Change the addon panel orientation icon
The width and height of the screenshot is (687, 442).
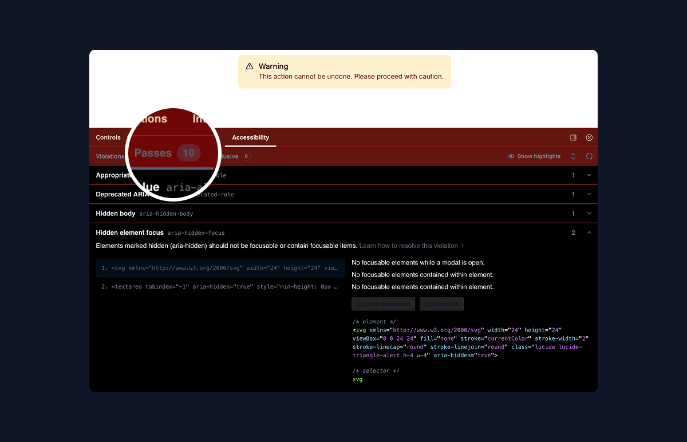point(573,137)
